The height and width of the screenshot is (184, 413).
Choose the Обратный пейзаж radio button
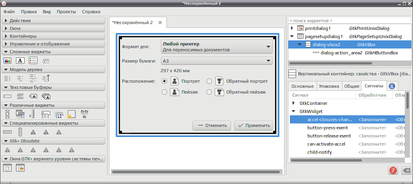point(209,92)
